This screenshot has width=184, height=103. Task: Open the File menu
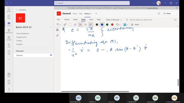click(x=58, y=19)
